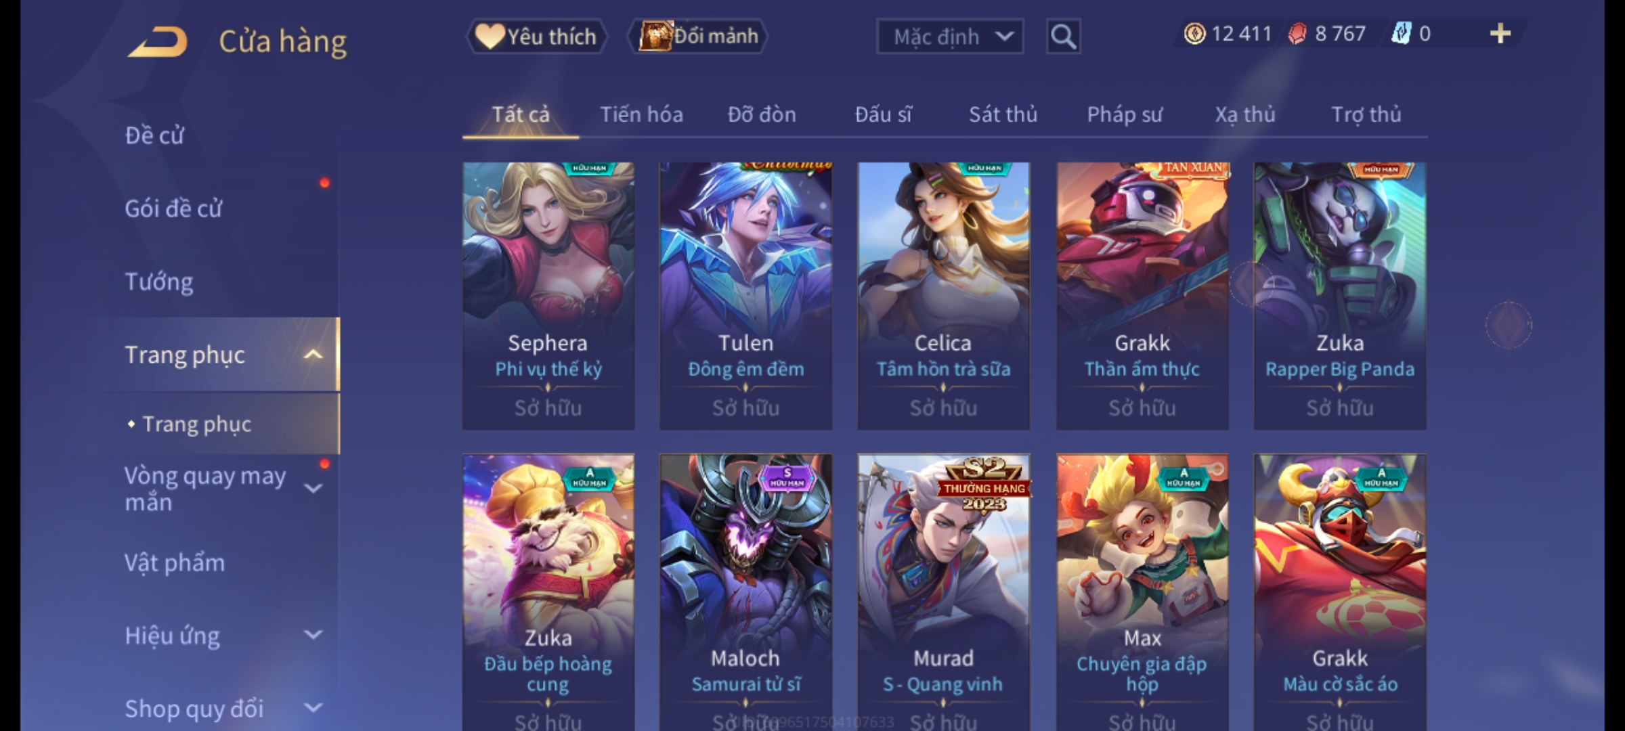Select the Tiến hóa tab
1625x731 pixels.
click(x=641, y=114)
